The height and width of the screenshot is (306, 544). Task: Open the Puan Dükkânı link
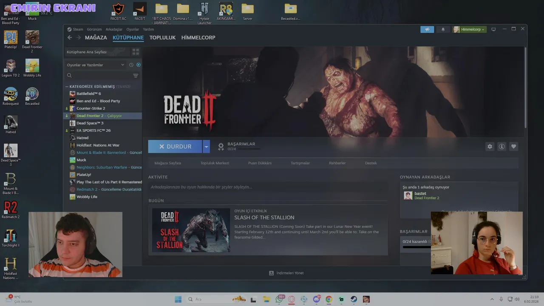(x=260, y=163)
